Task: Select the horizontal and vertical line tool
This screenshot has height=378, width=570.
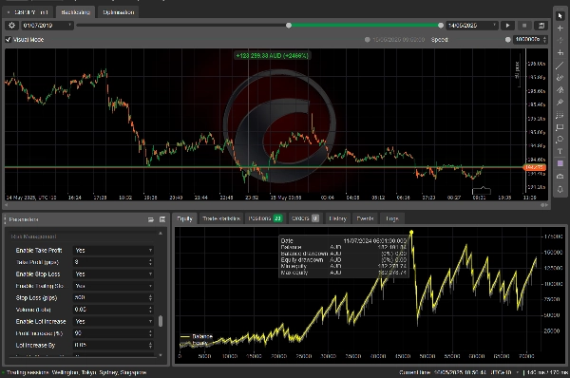Action: 560,52
